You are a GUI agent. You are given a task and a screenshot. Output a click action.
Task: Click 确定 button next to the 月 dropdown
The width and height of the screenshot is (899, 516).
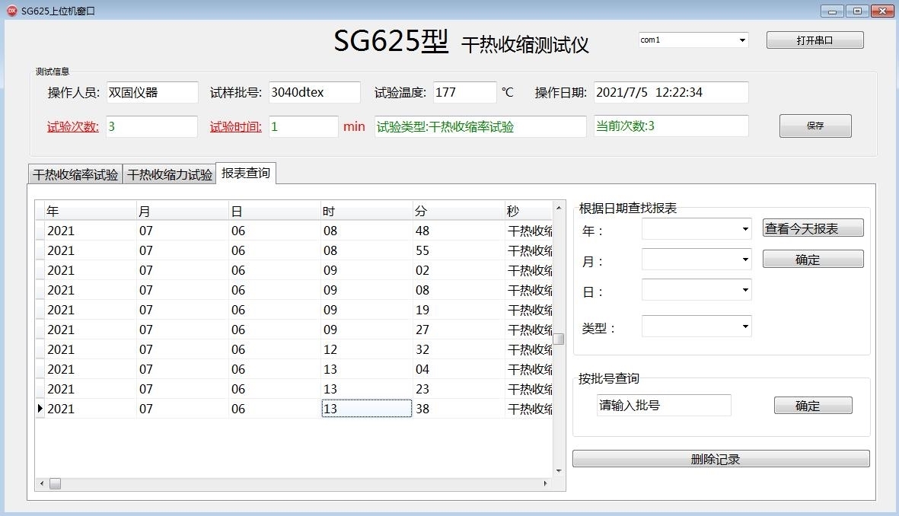812,260
